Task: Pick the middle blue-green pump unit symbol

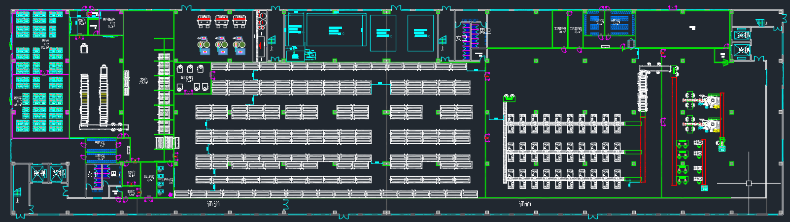Action: (222, 45)
